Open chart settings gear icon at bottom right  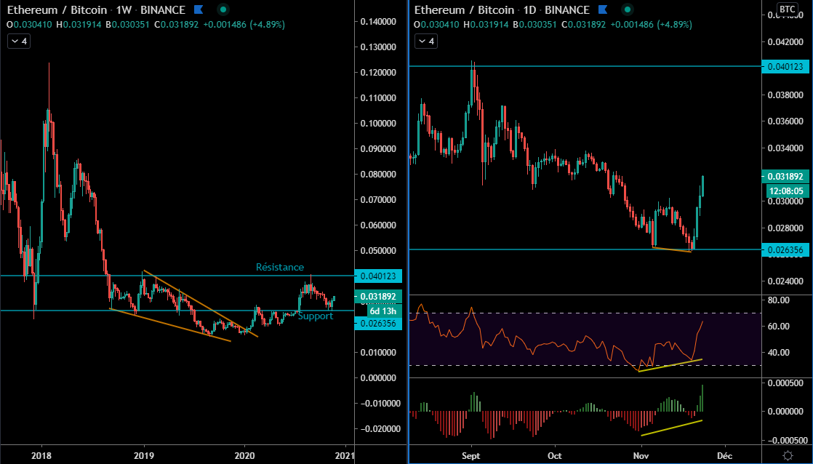[787, 455]
